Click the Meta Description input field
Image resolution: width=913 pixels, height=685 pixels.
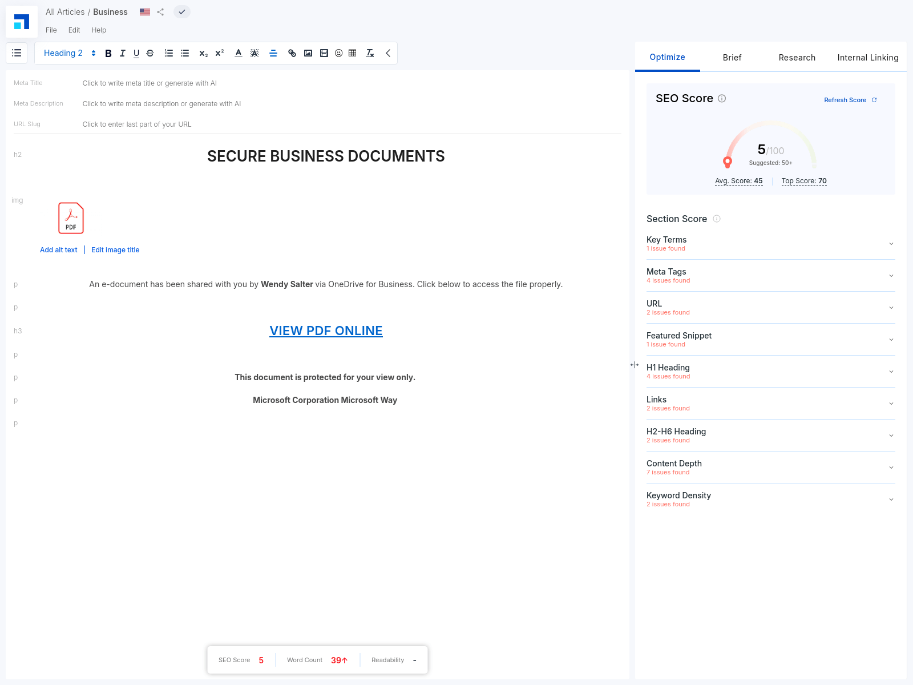[352, 104]
